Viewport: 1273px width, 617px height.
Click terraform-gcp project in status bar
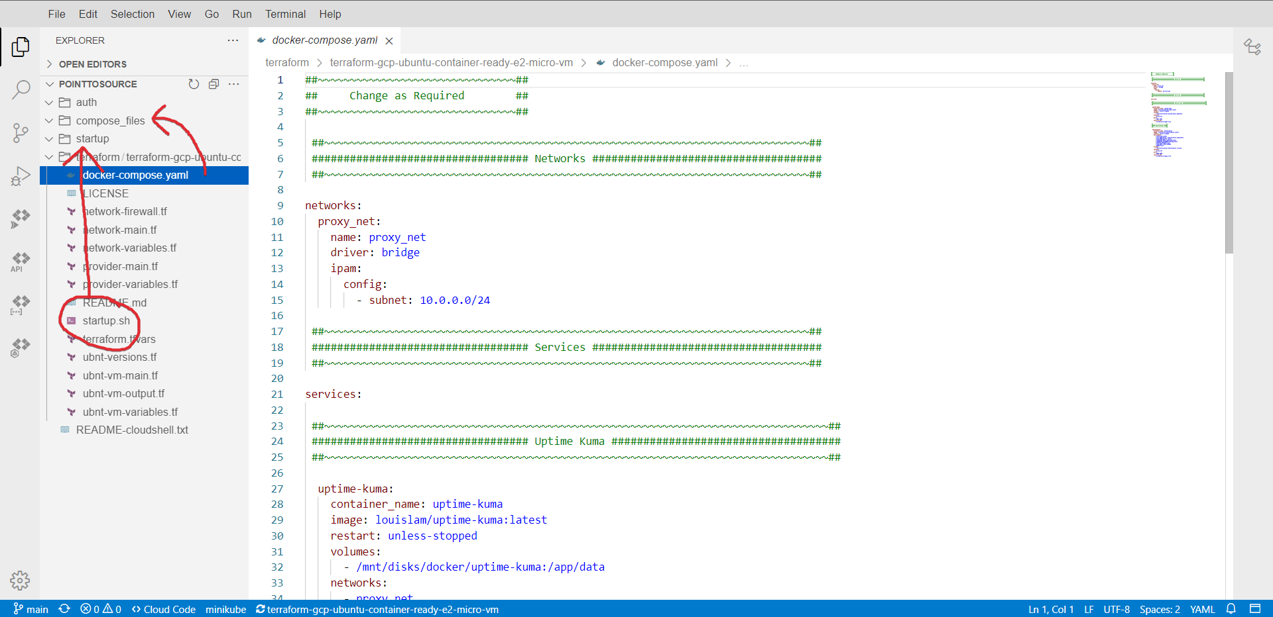pyautogui.click(x=377, y=609)
